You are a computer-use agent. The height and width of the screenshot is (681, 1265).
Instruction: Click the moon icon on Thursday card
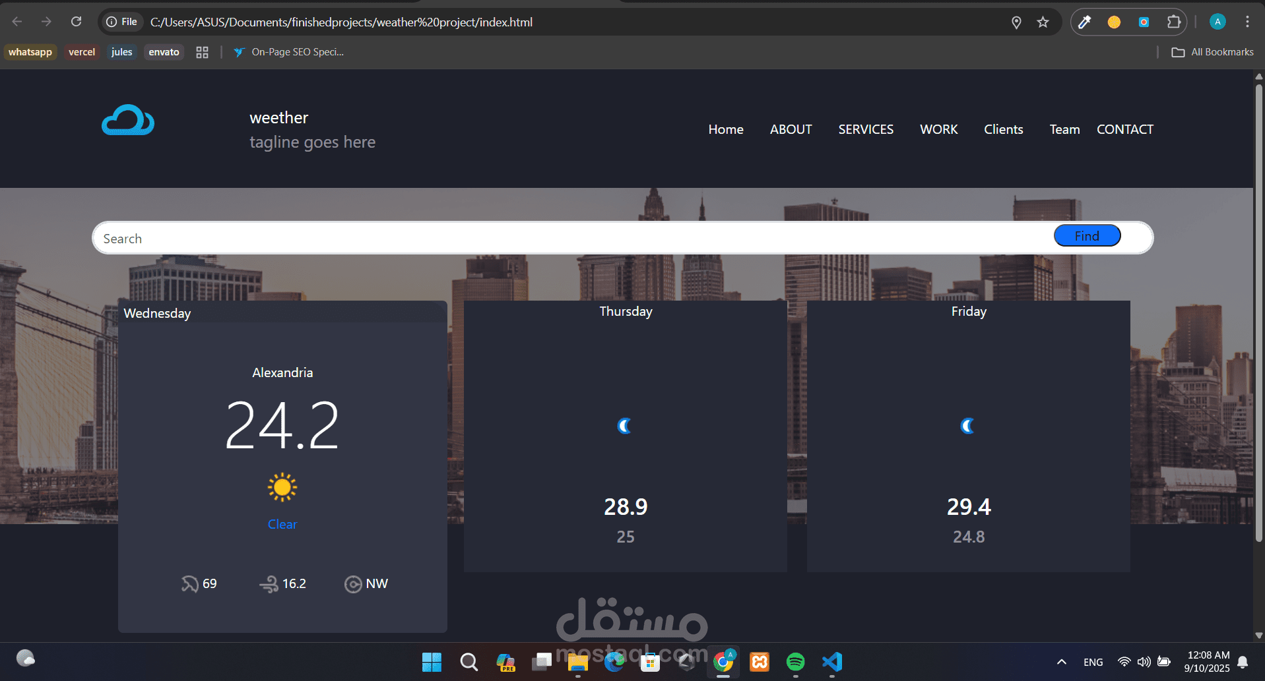(x=625, y=426)
